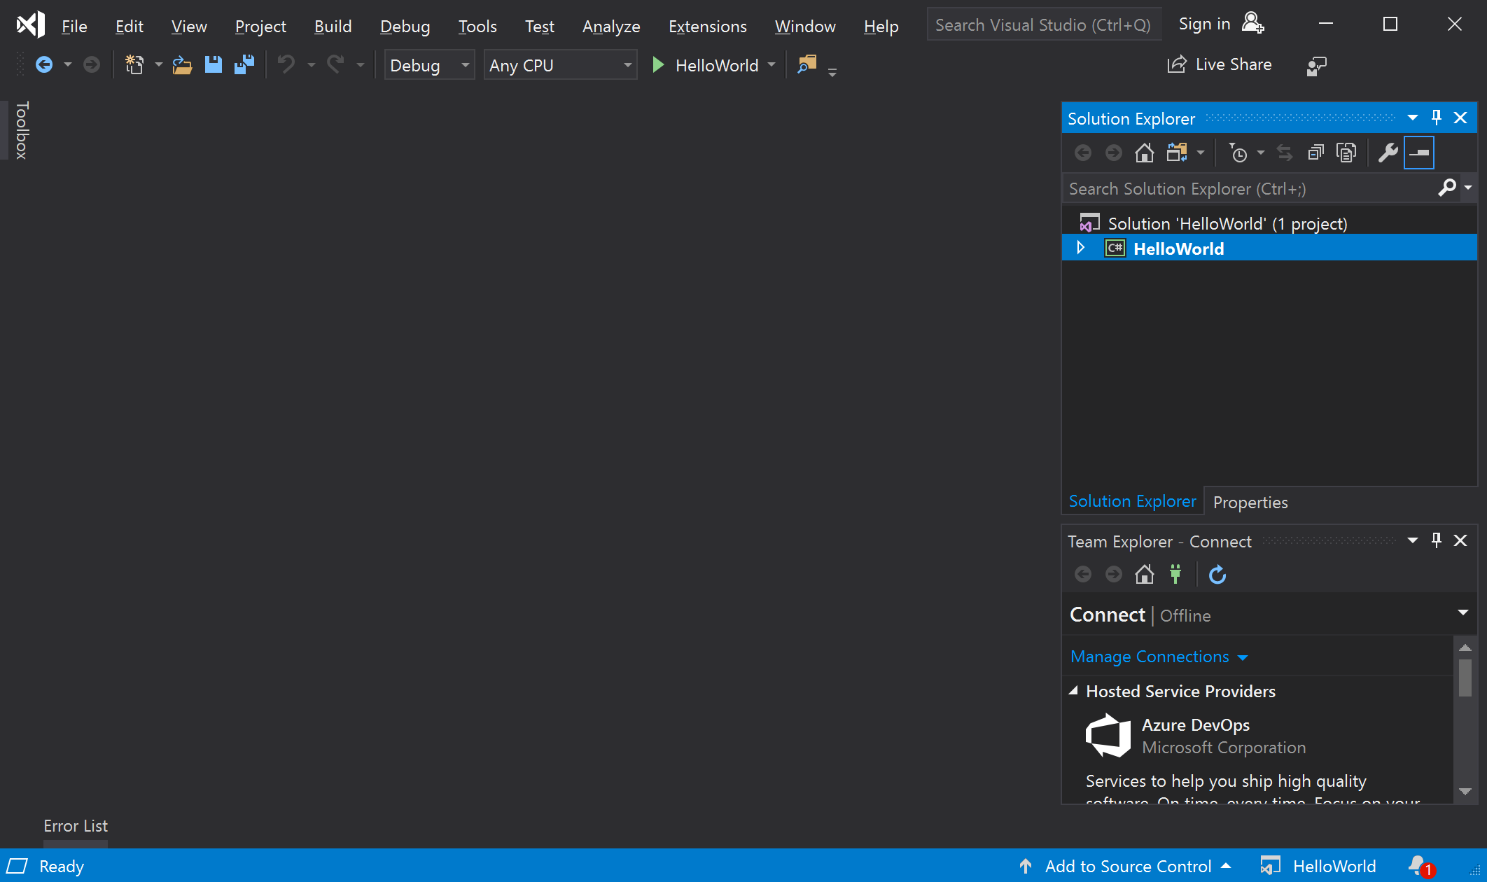1487x882 pixels.
Task: Select the Debug configuration dropdown
Action: [426, 65]
